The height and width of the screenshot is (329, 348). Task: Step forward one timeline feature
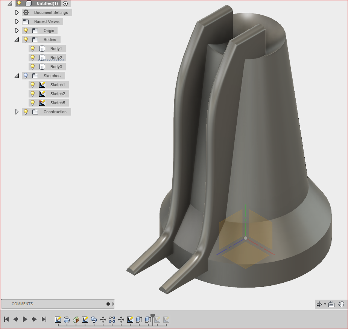tap(34, 319)
